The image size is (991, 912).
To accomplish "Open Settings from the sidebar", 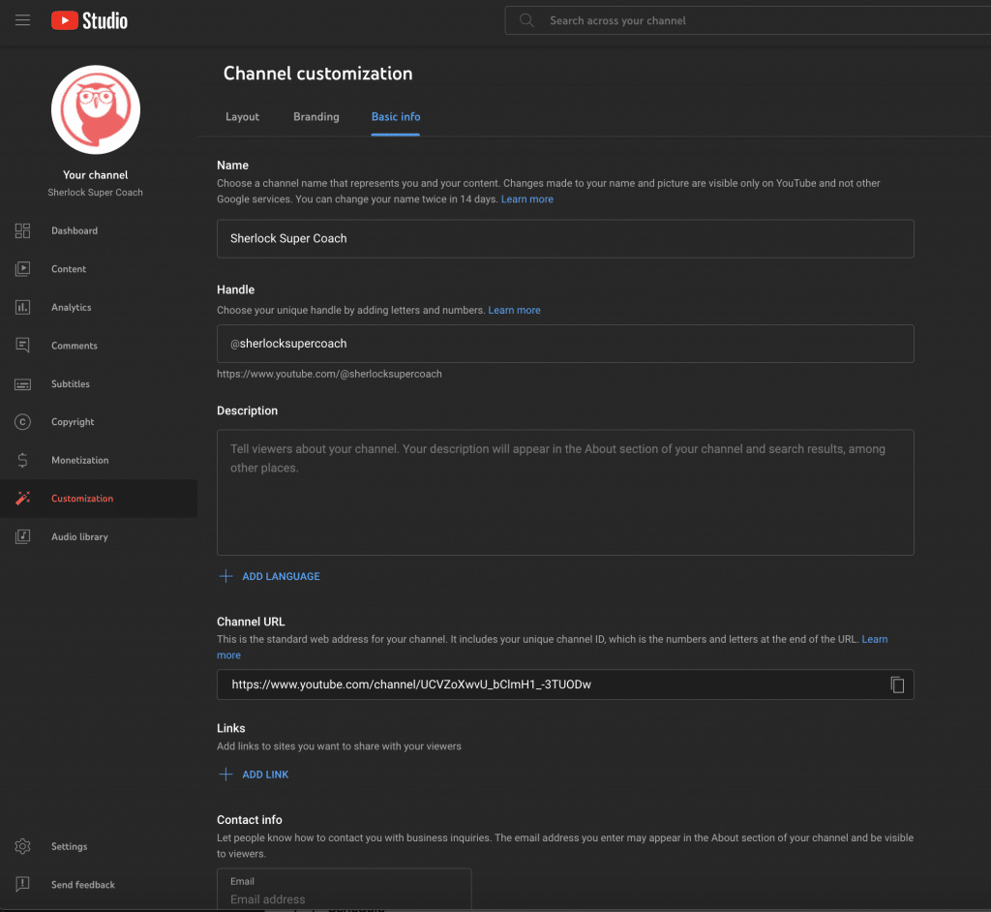I will (68, 846).
